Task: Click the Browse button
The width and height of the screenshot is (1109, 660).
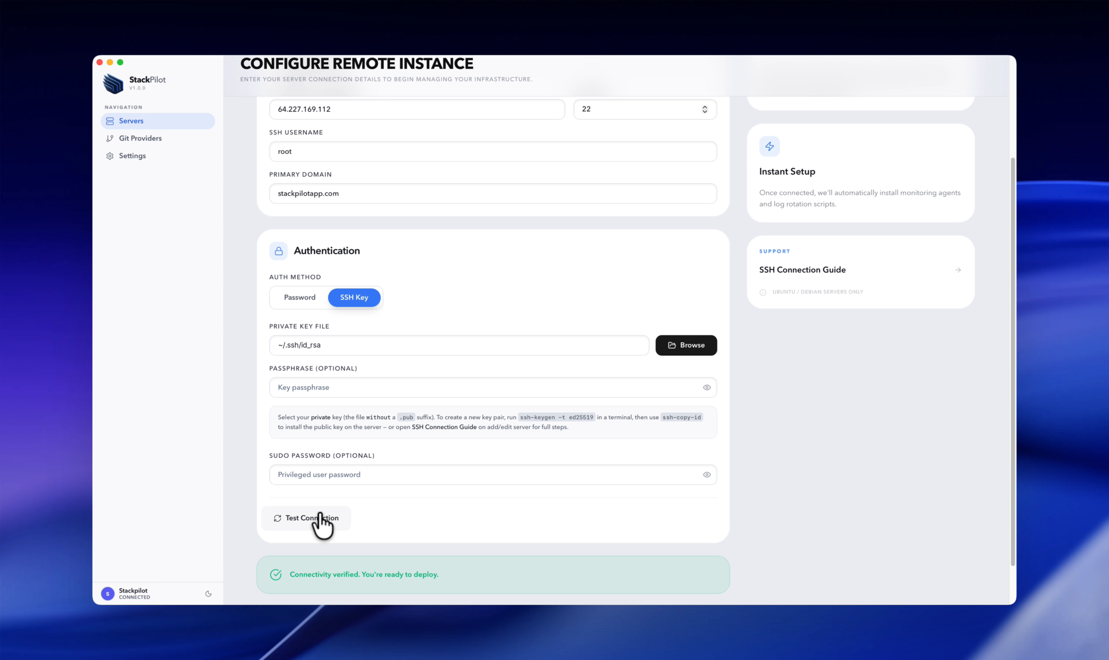Action: point(686,345)
